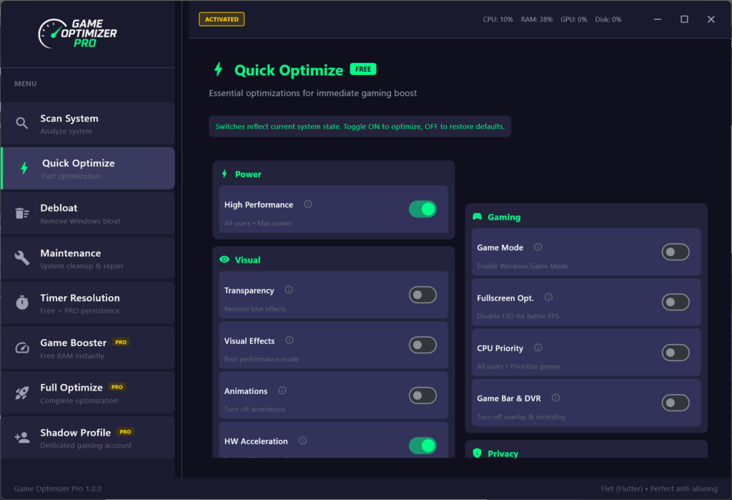Select Debloat in the sidebar menu
732x500 pixels.
pyautogui.click(x=88, y=213)
